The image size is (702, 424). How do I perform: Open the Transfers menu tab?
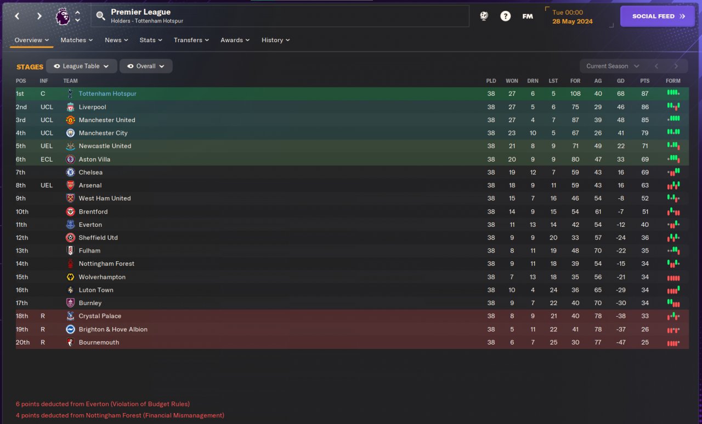[191, 40]
